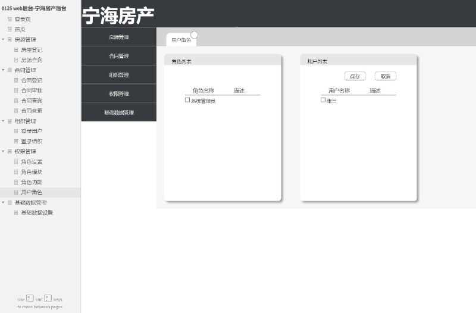Screen dimensions: 476x313
Task: Collapse the 房源管理 tree folder
Action: (3, 39)
